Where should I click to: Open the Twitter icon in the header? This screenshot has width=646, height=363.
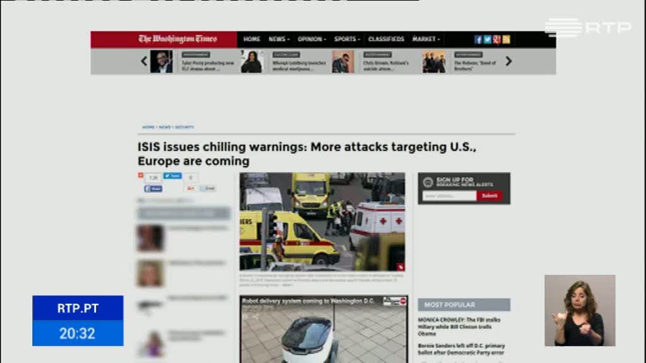[x=488, y=39]
